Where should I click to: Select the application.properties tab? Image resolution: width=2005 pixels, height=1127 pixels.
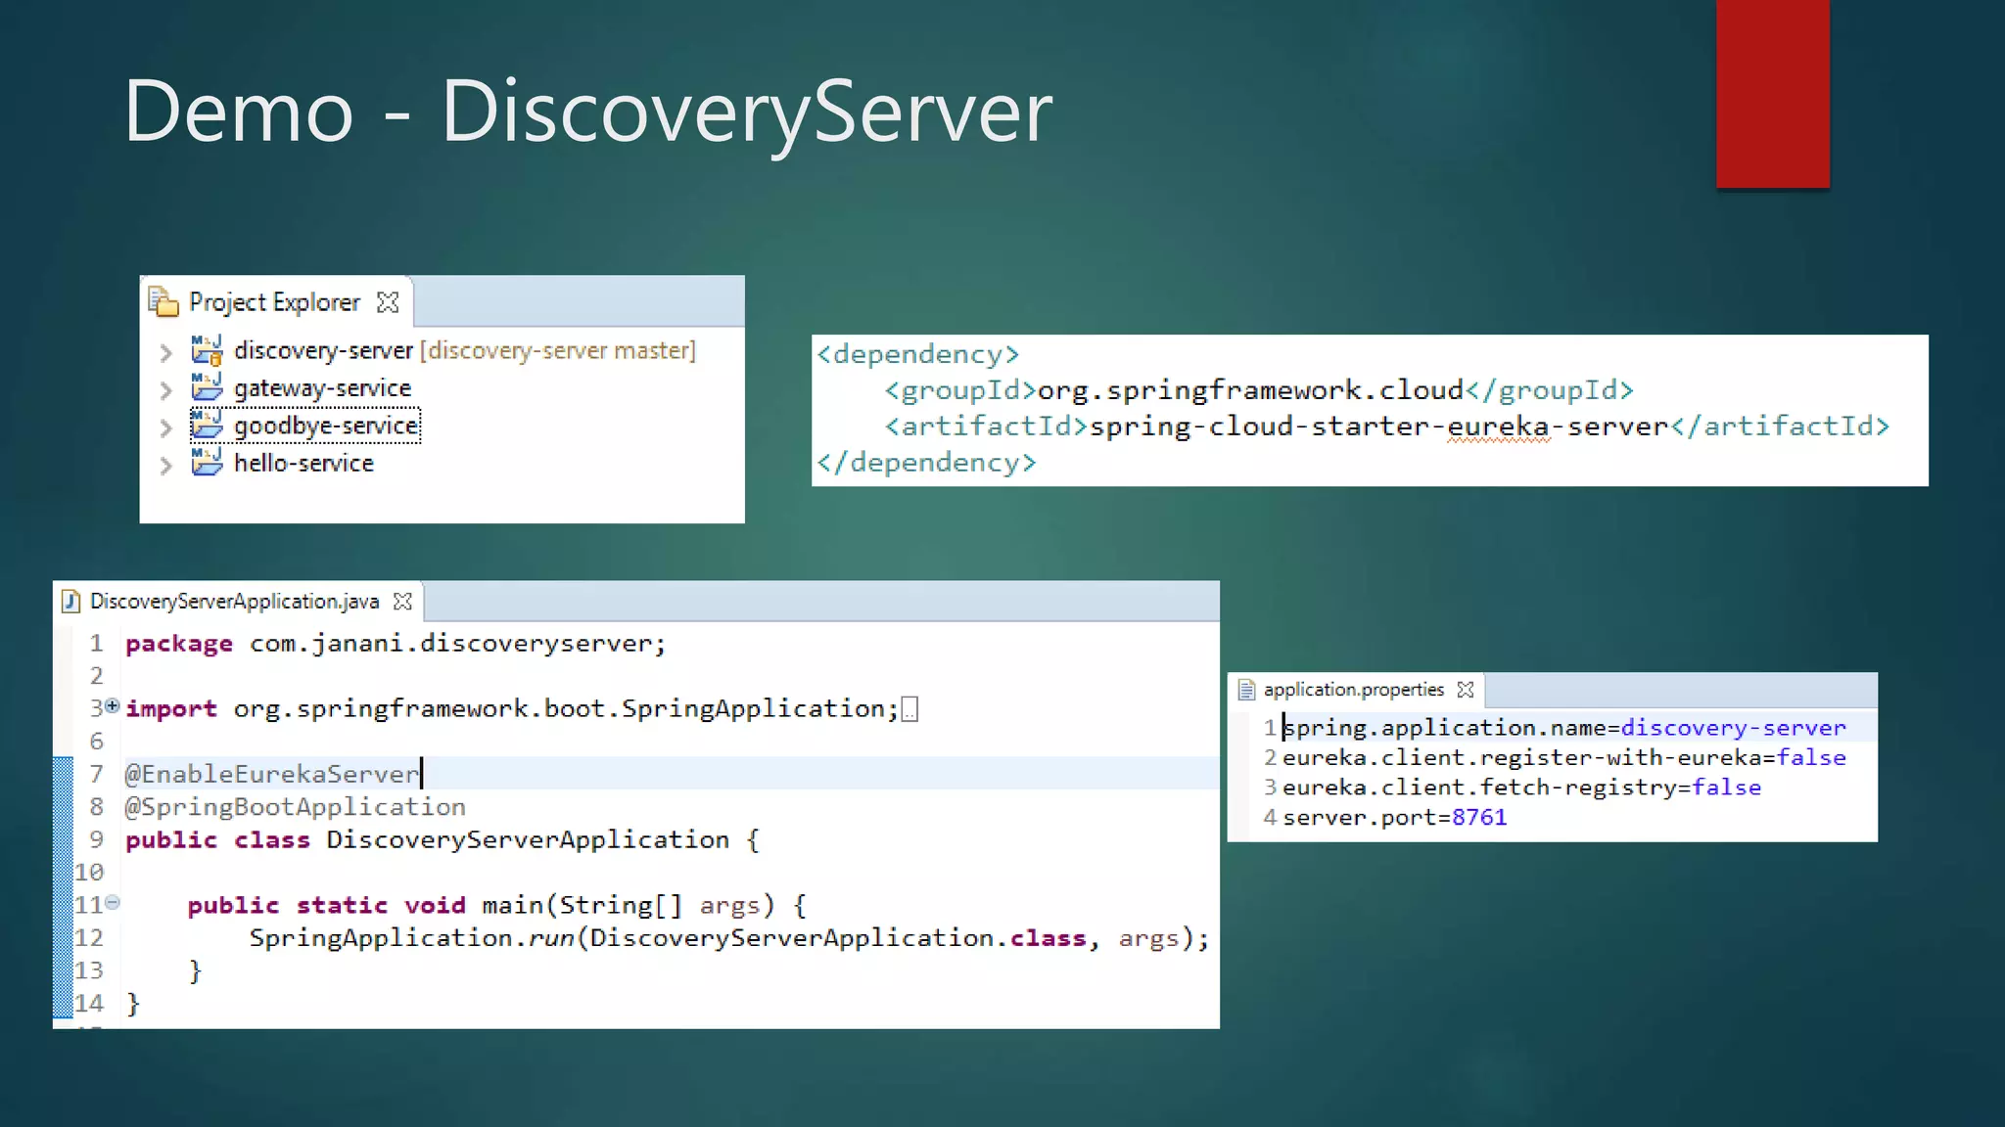[x=1357, y=690]
